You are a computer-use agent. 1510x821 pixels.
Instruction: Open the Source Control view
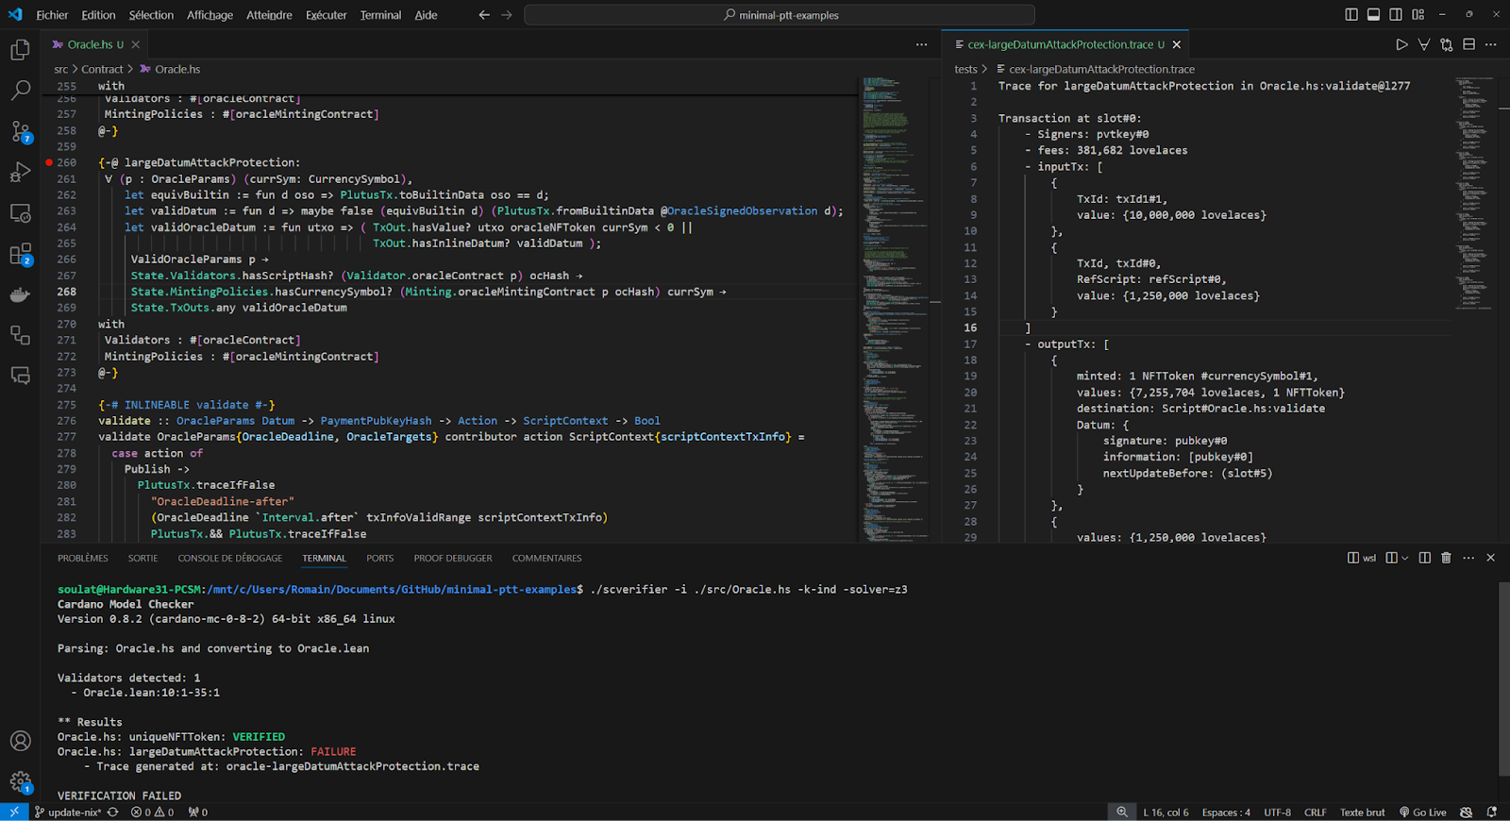pyautogui.click(x=20, y=131)
